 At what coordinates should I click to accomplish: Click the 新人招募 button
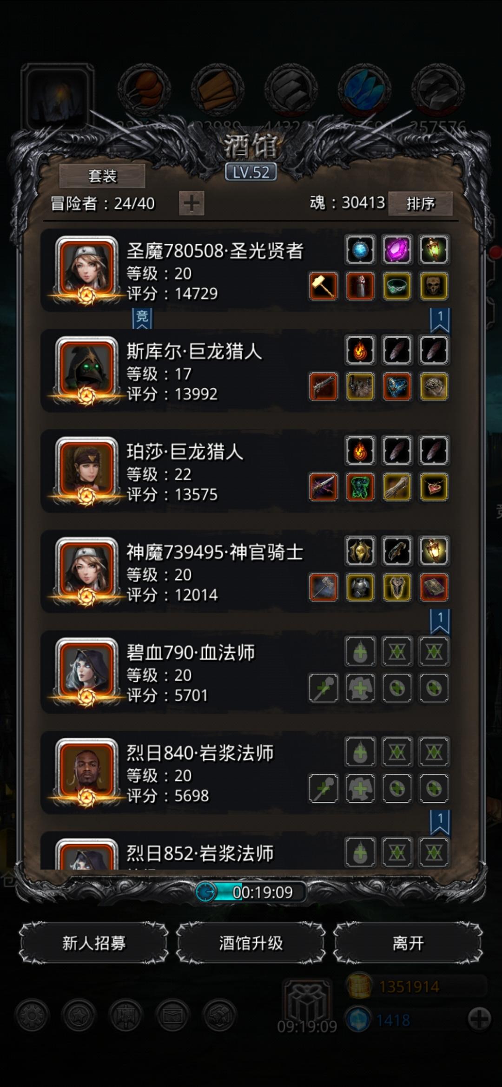[94, 943]
